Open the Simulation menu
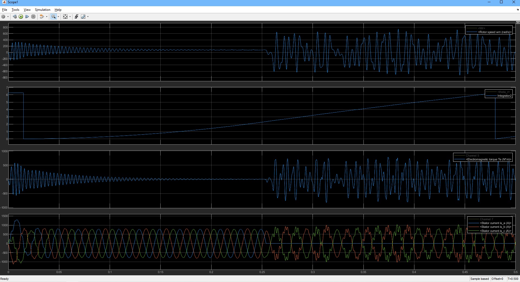Screen dimensions: 520x282 [x=43, y=10]
